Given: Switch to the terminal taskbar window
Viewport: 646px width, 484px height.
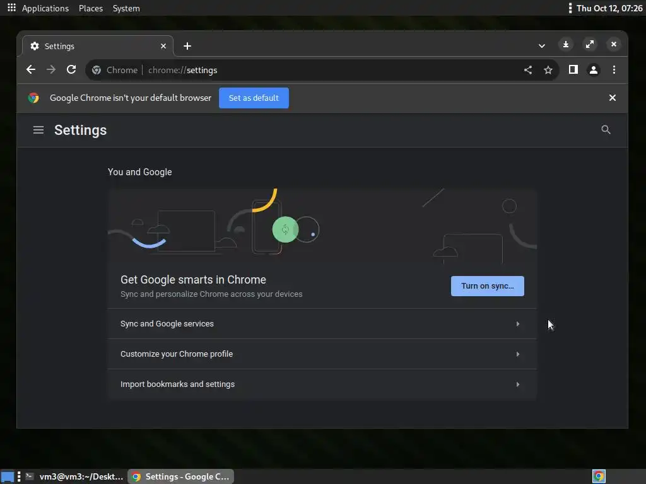Looking at the screenshot, I should (74, 476).
